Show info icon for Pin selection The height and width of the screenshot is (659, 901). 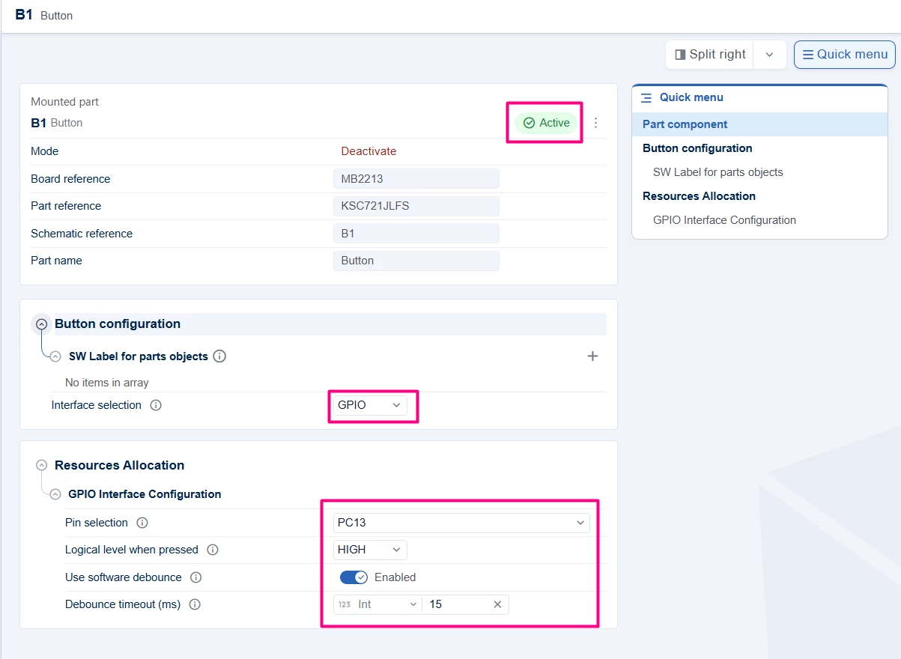[142, 523]
